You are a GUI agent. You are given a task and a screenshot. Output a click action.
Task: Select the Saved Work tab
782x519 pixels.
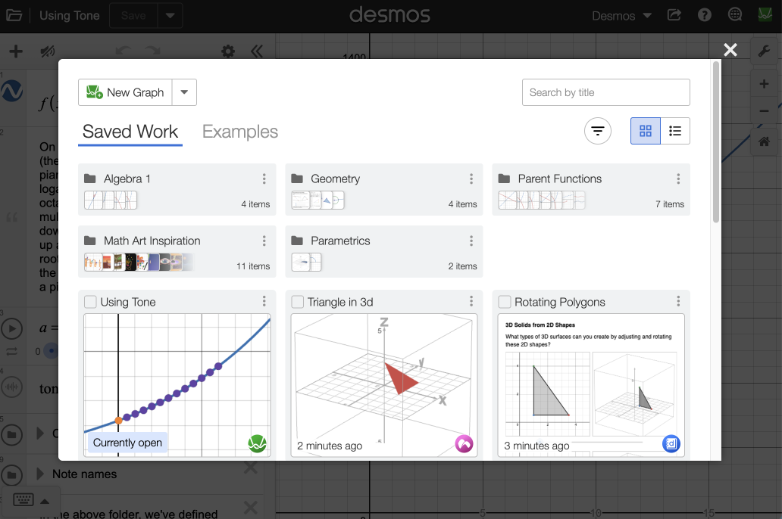click(130, 132)
